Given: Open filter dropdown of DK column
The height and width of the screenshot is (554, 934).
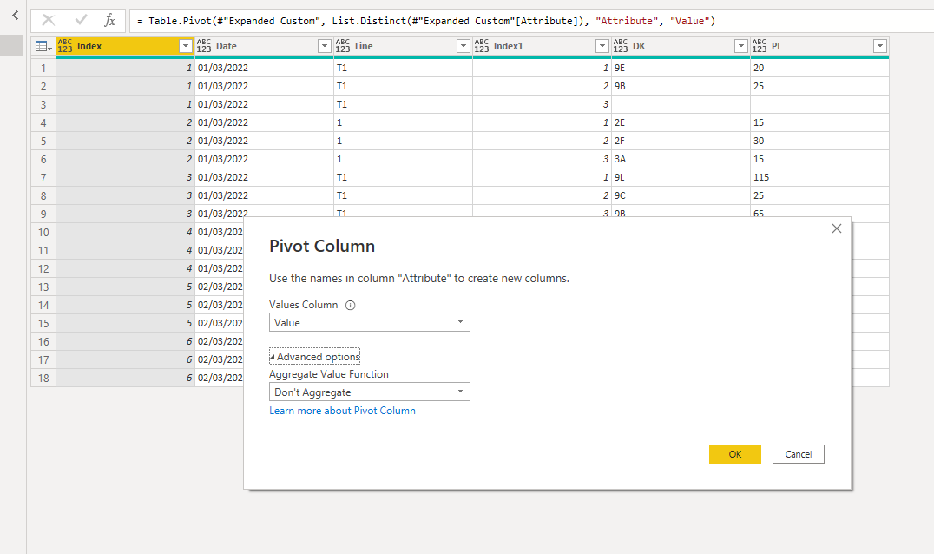Looking at the screenshot, I should [740, 46].
